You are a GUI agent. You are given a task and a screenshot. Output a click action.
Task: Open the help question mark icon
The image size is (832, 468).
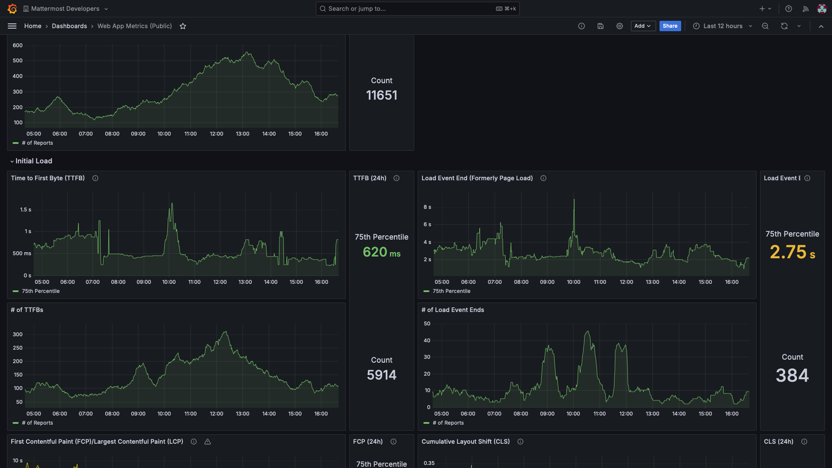point(789,9)
